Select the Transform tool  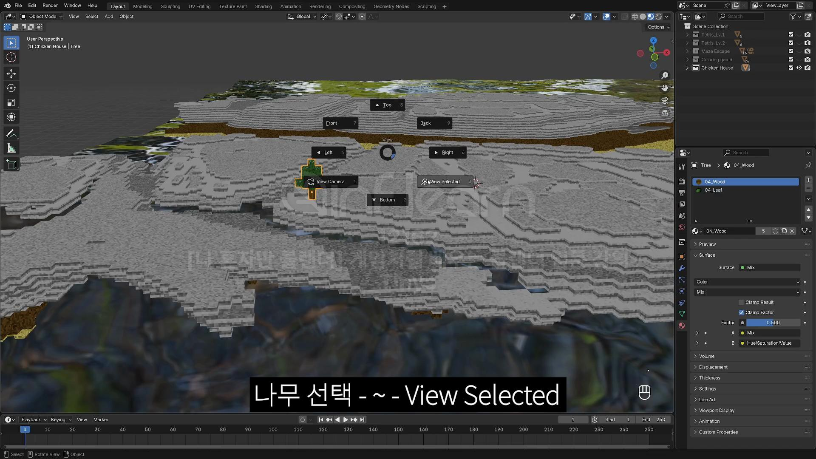11,117
